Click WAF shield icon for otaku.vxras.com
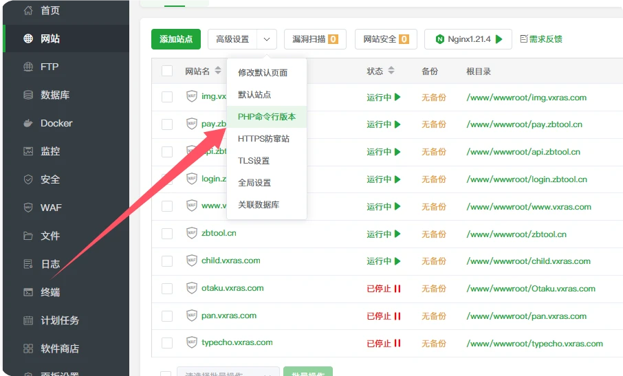623x376 pixels. [x=192, y=288]
